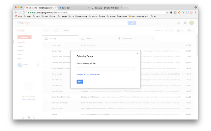This screenshot has width=211, height=131.
Task: Expand the More labels list in sidebar
Action: 20,58
